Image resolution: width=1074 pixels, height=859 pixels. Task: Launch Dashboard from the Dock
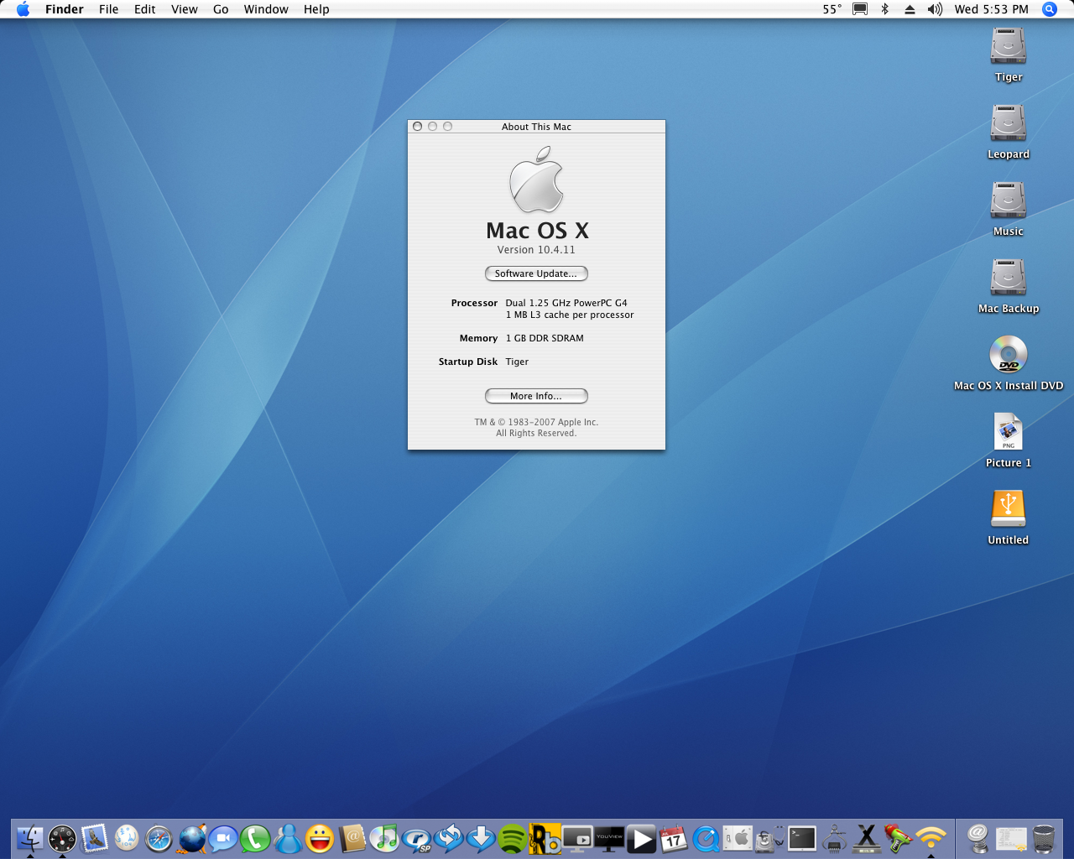point(62,838)
